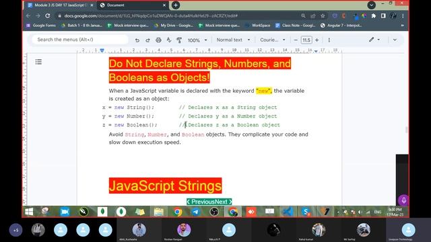Open Windows Start menu
Image resolution: width=431 pixels, height=242 pixels.
click(29, 212)
